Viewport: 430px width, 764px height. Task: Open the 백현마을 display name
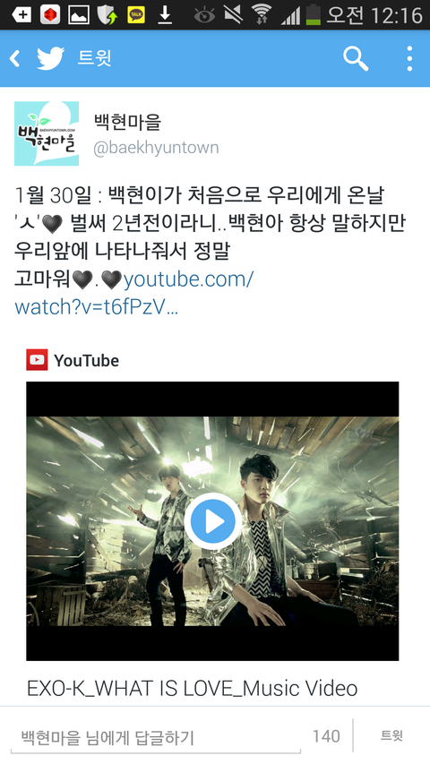point(127,122)
